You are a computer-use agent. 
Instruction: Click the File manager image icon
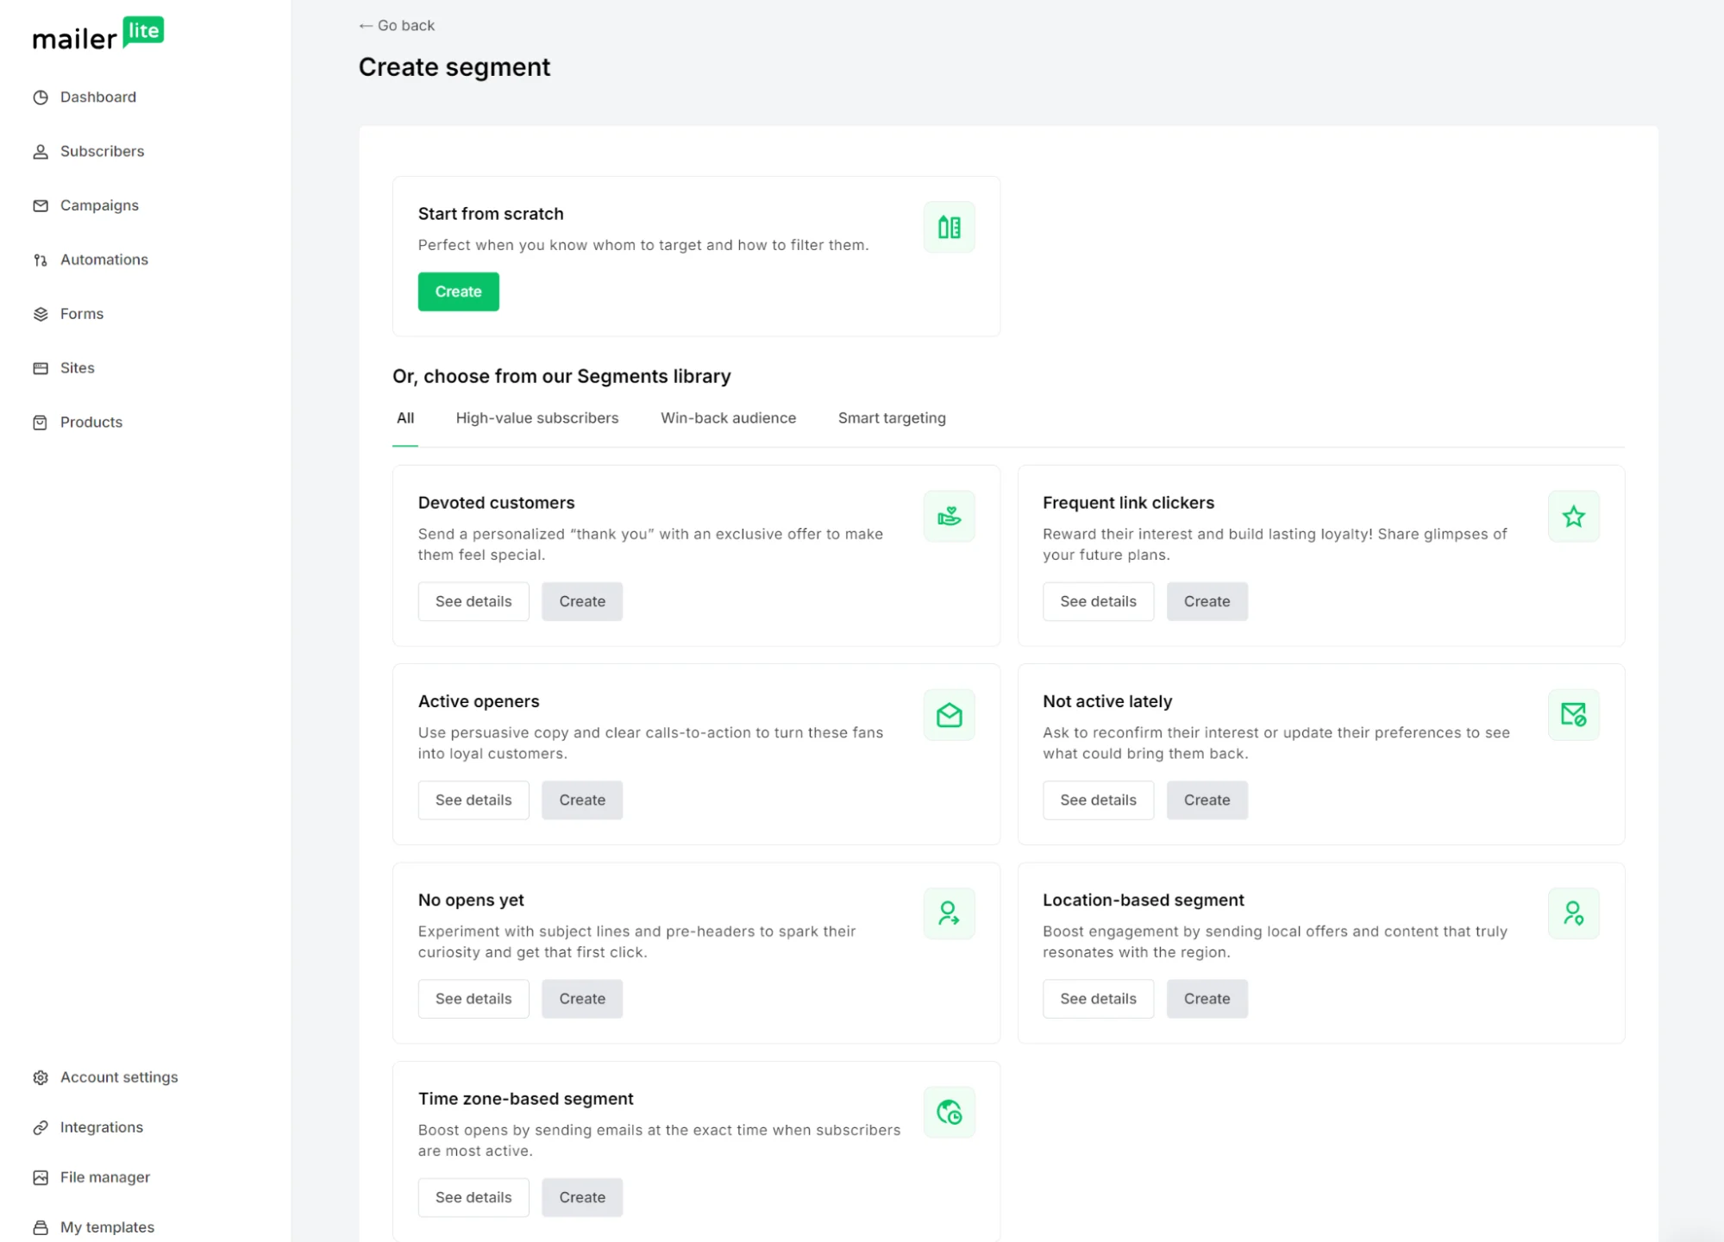click(x=41, y=1178)
